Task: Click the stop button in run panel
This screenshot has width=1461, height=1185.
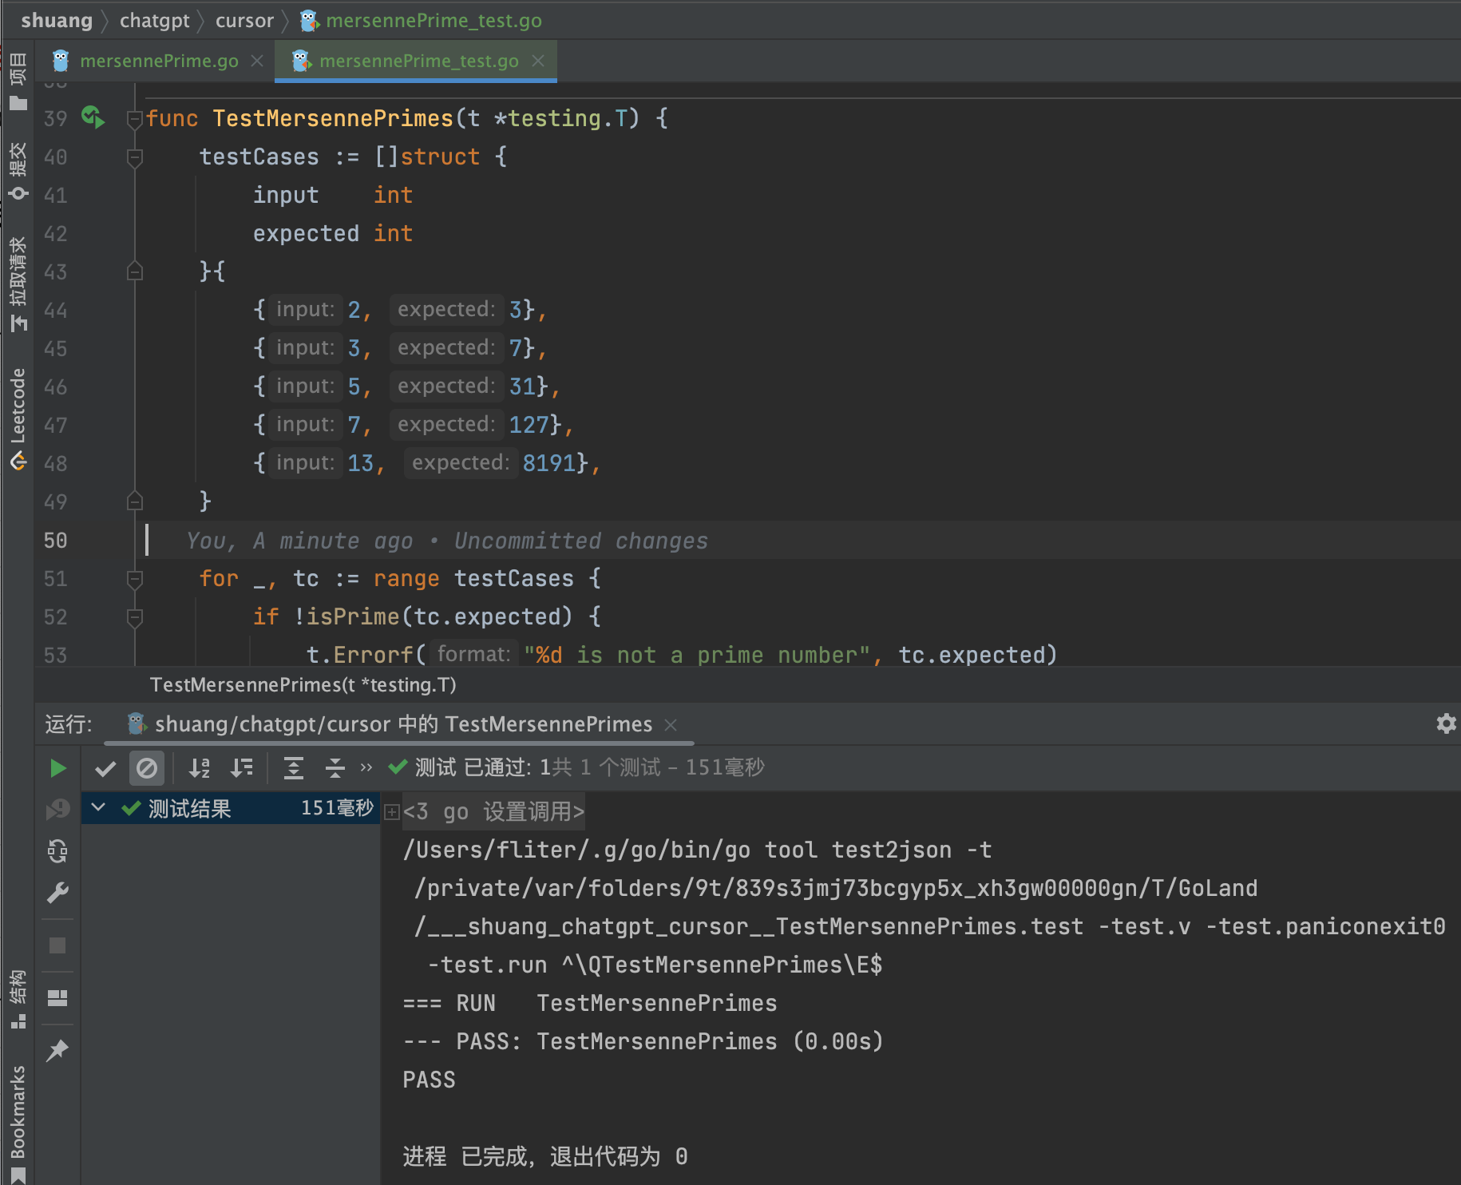Action: [58, 945]
